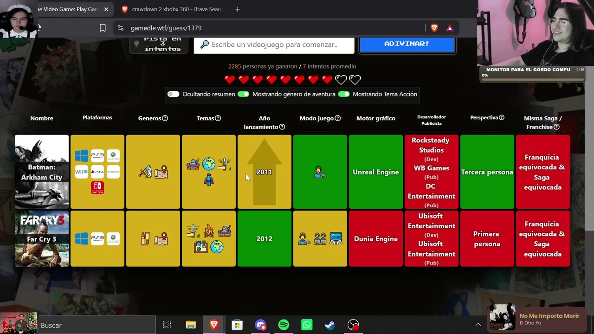Click the globe theme icon in Batman row

point(209,164)
